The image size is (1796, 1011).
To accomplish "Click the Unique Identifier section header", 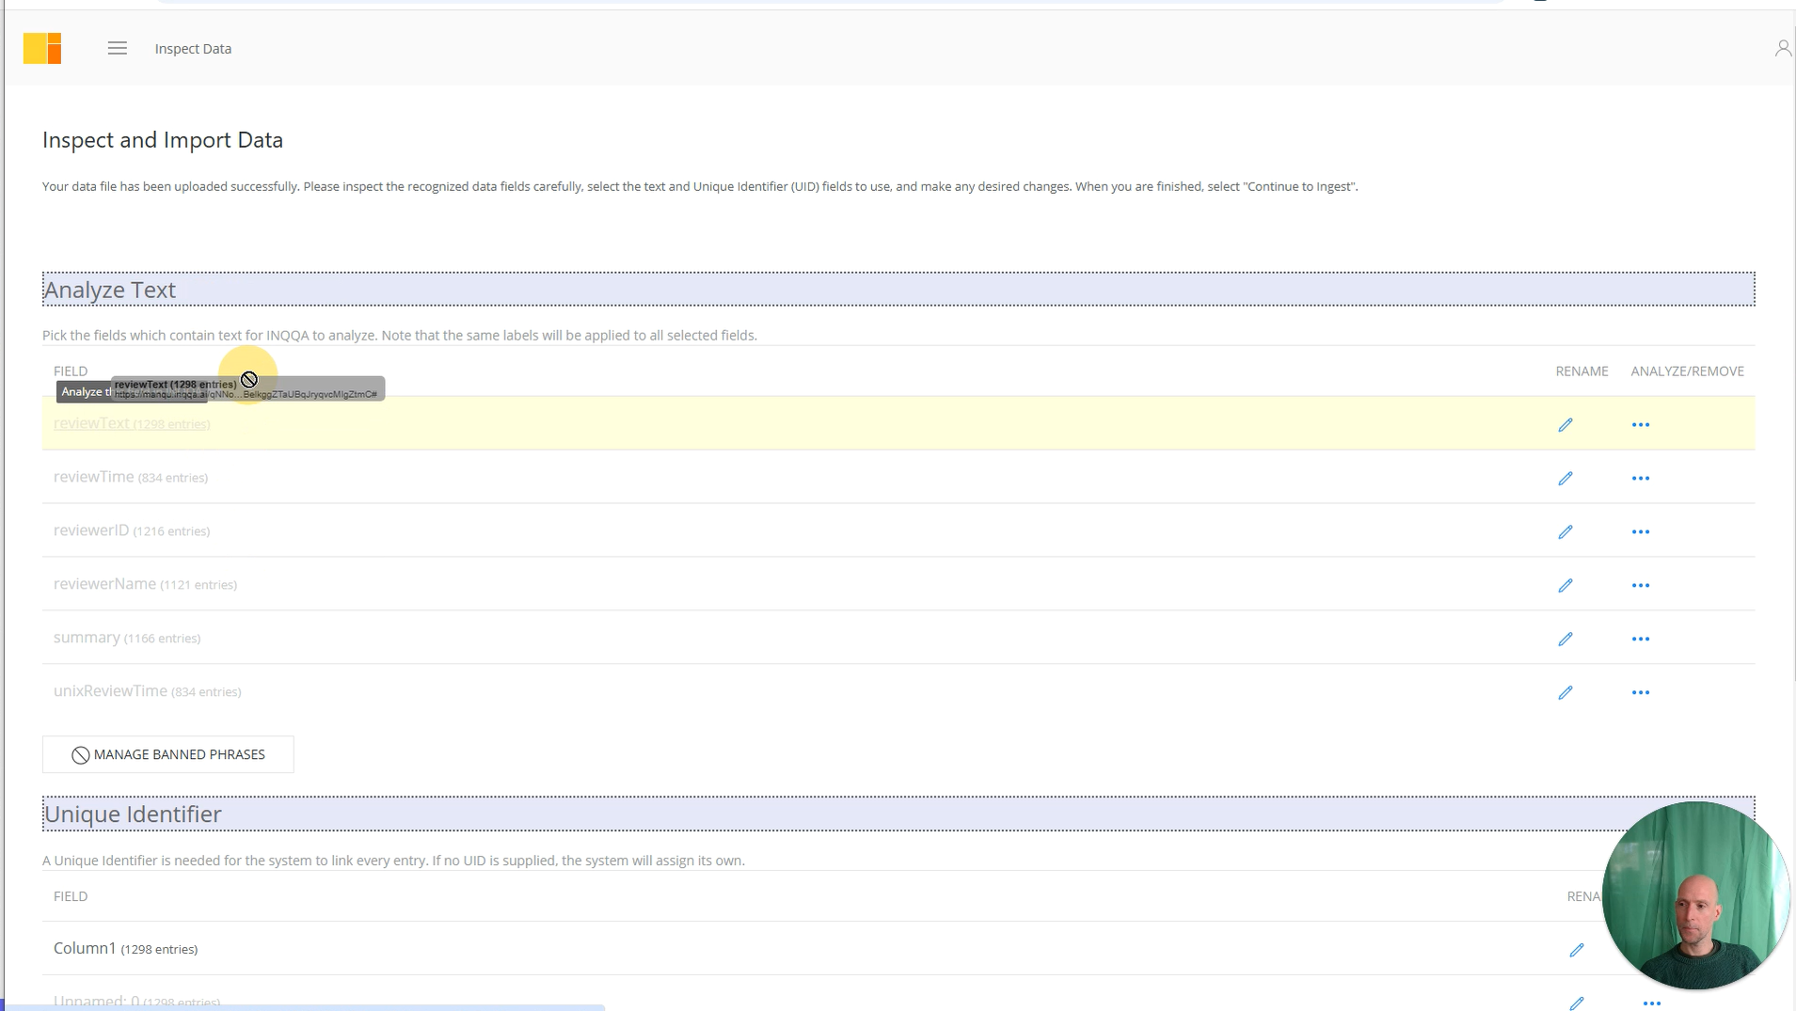I will pyautogui.click(x=133, y=814).
